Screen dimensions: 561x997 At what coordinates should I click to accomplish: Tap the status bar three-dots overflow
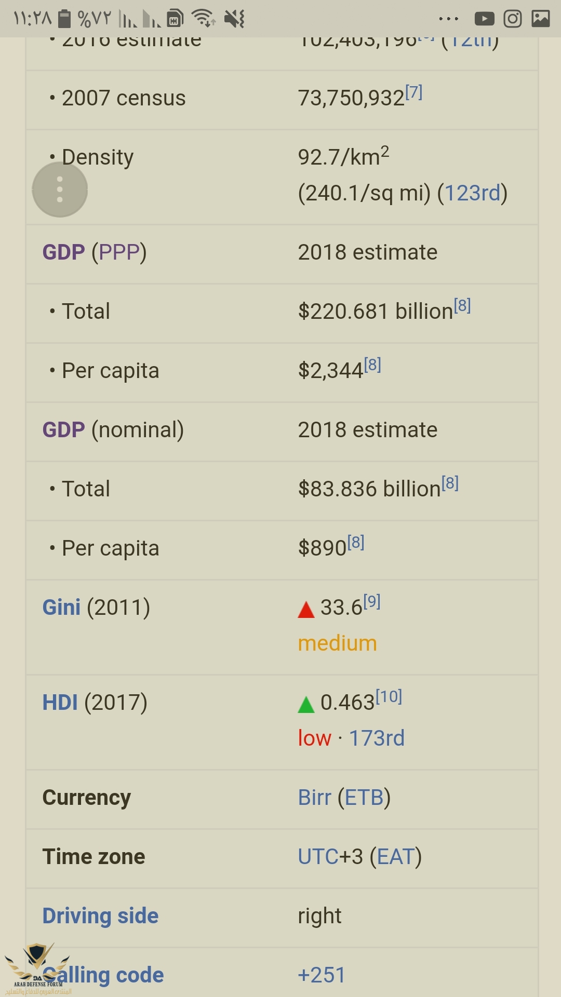point(449,19)
